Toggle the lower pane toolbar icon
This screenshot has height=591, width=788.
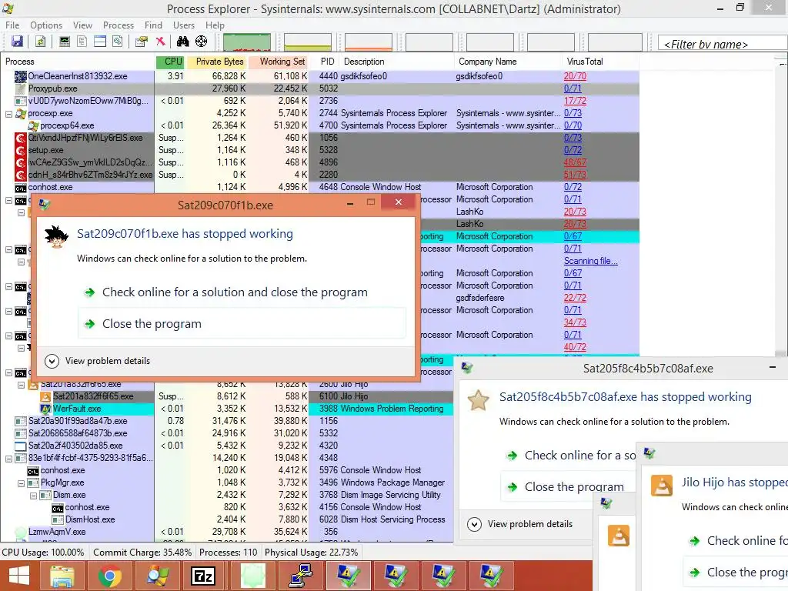(x=100, y=42)
